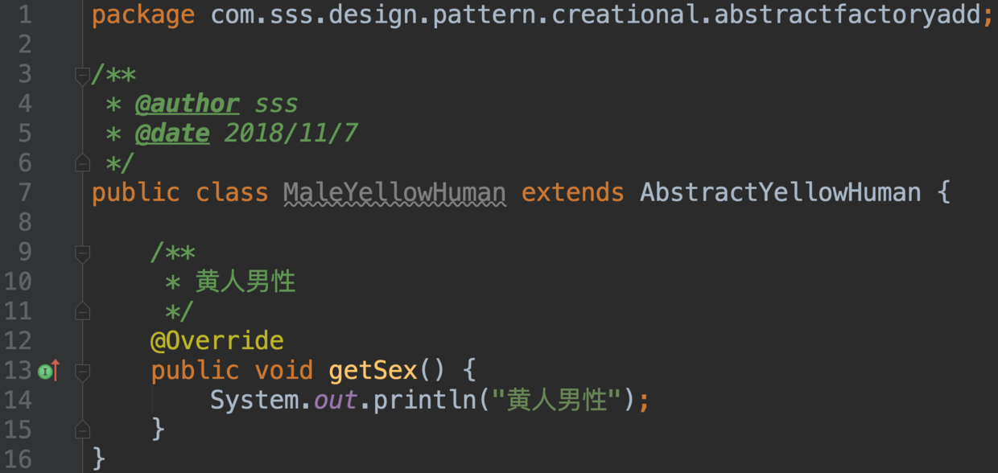Click the @Override annotation

217,340
